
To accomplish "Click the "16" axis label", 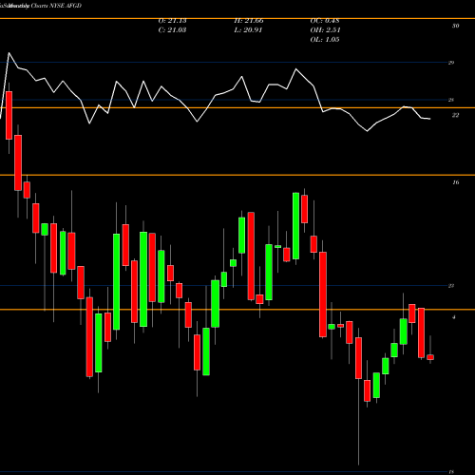I will (x=455, y=182).
